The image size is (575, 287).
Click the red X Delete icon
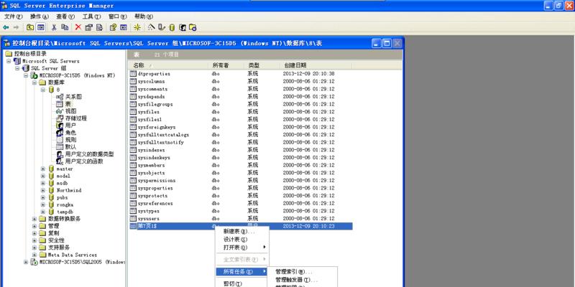click(x=78, y=27)
